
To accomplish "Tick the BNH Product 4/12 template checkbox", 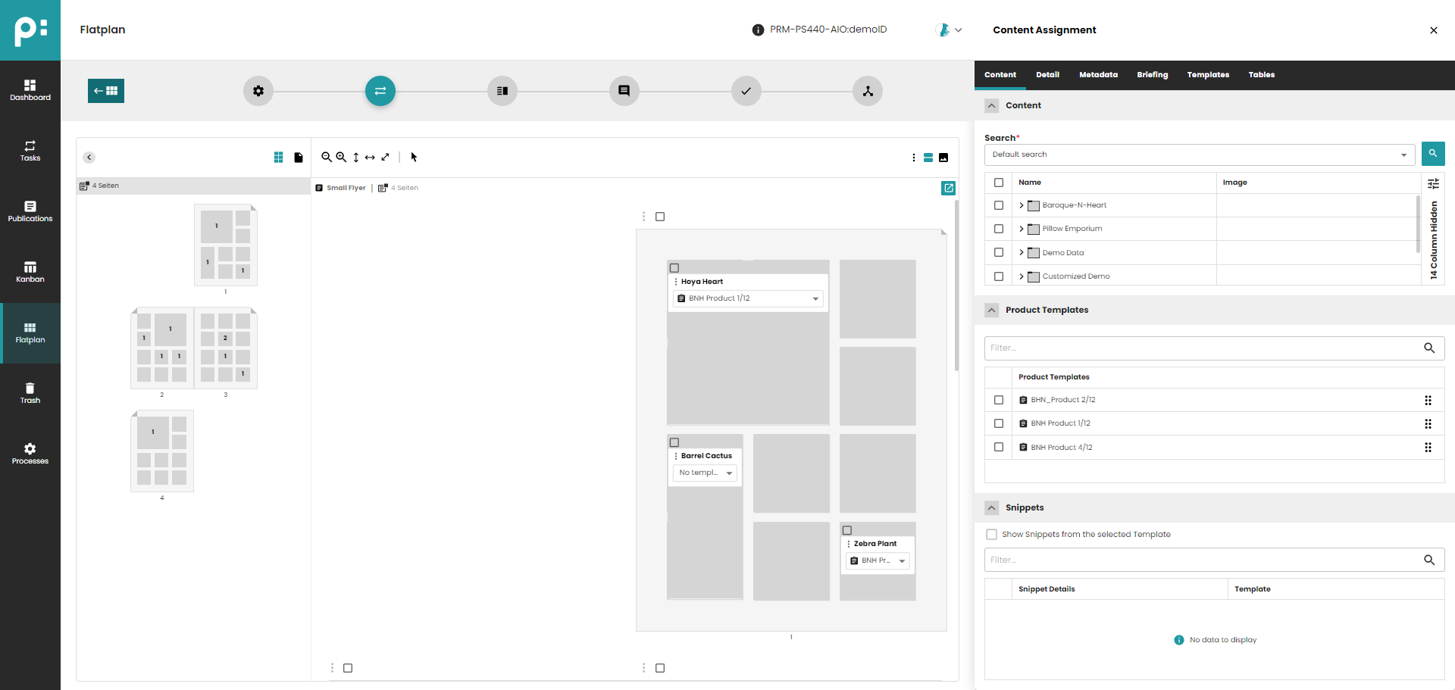I will point(999,448).
